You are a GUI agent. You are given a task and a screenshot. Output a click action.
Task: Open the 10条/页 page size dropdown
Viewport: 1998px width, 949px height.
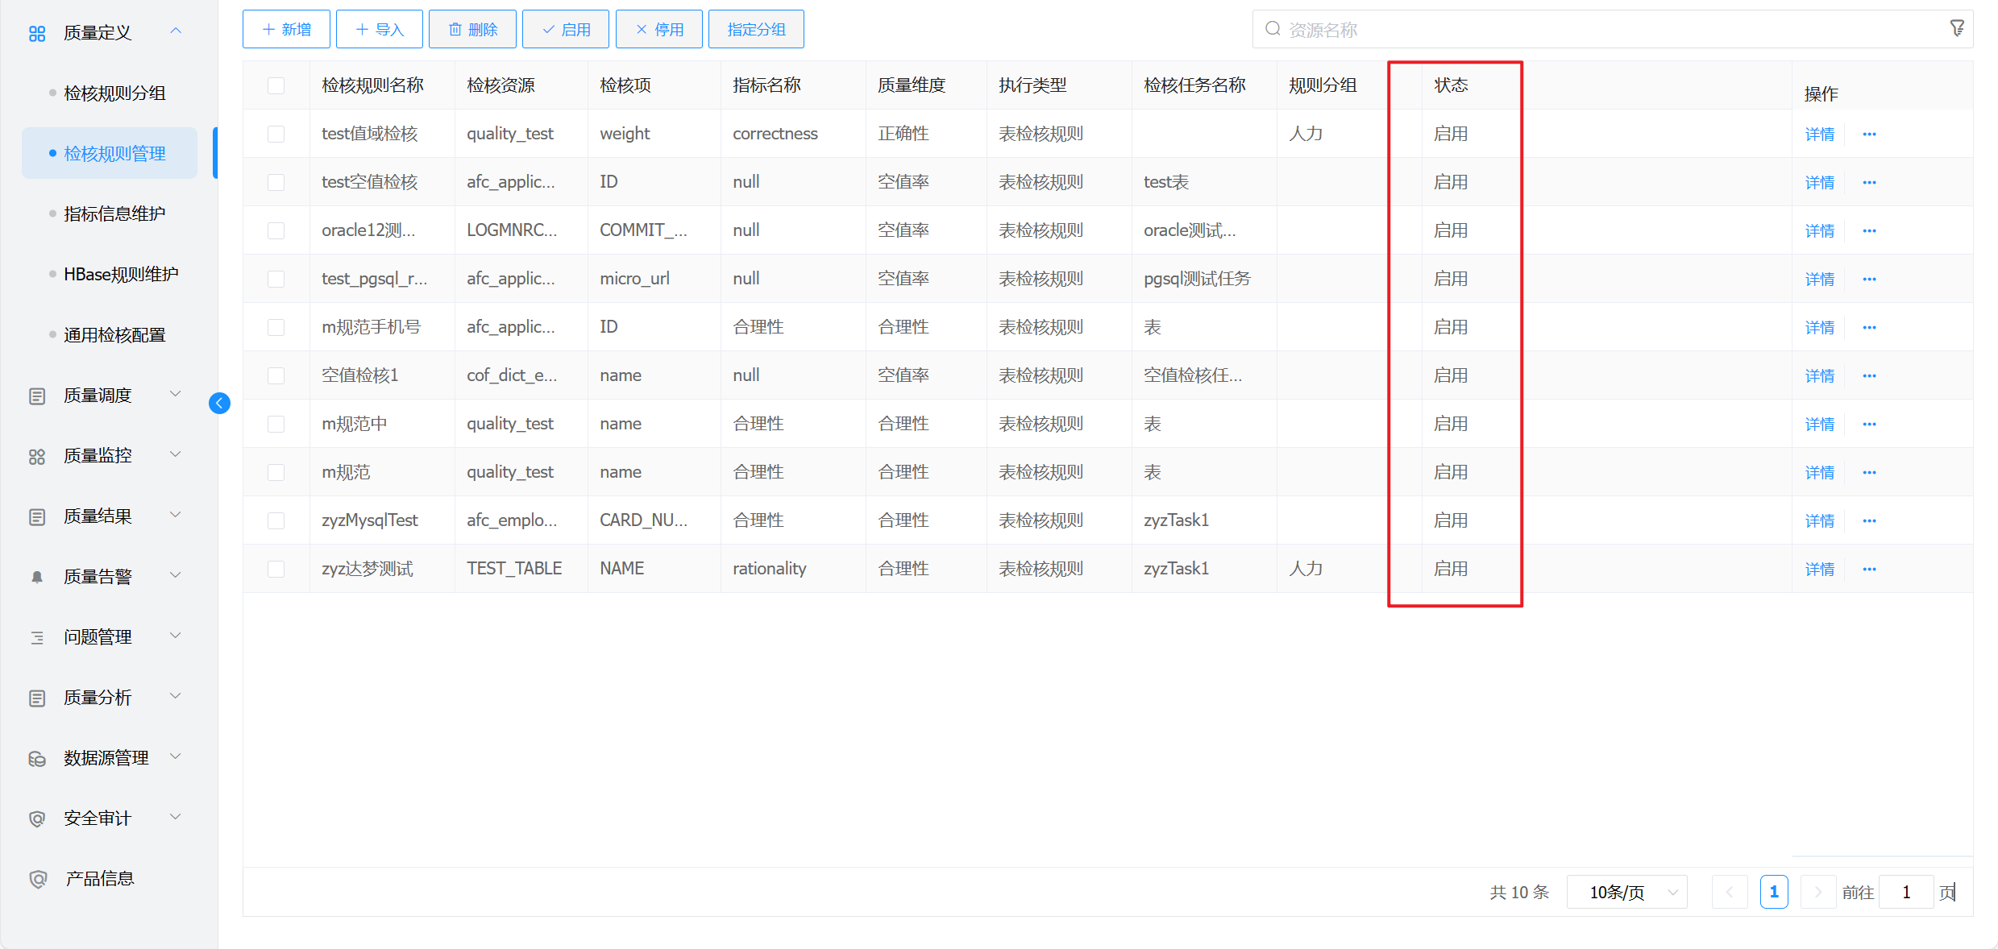click(x=1626, y=892)
